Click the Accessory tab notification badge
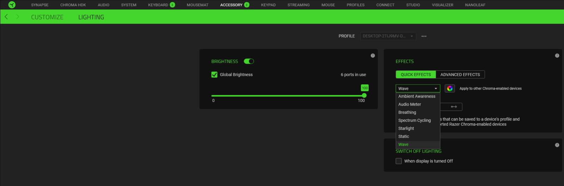 247,5
